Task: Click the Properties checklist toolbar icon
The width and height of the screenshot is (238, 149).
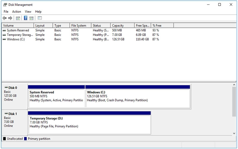Action: pos(40,18)
